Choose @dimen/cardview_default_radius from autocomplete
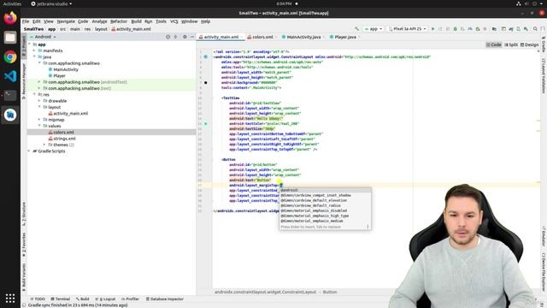 pos(325,205)
